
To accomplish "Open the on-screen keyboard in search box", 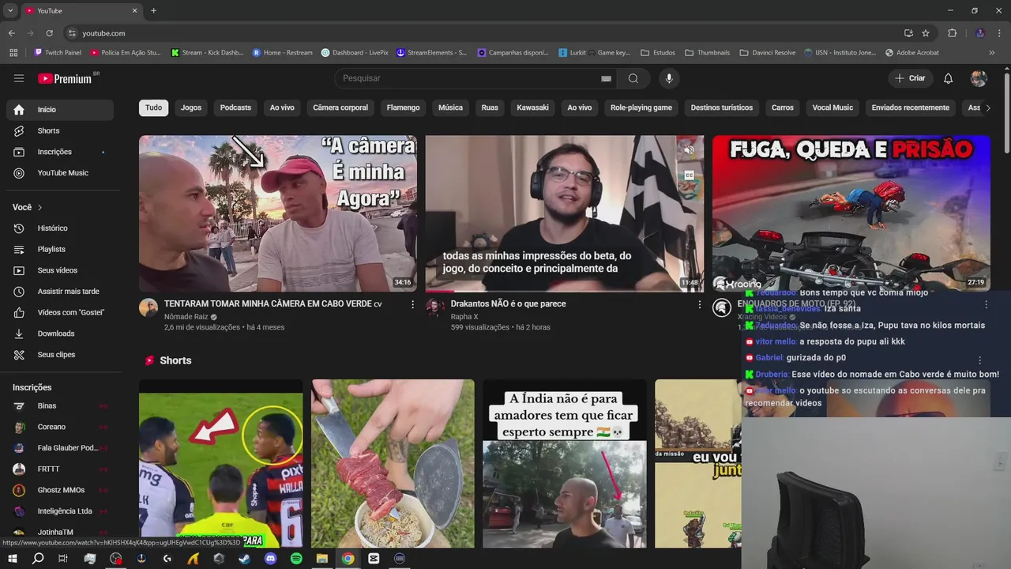I will click(606, 79).
